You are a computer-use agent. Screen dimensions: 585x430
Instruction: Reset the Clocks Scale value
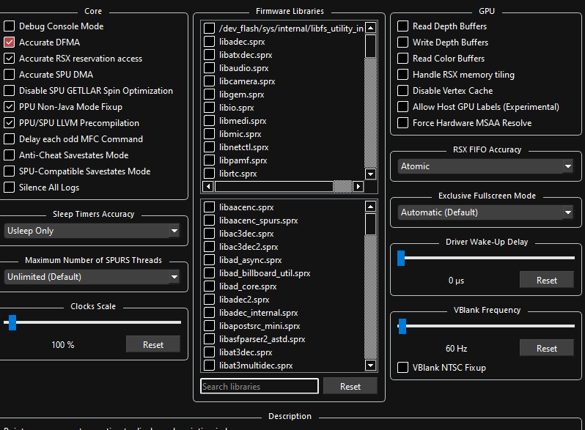point(153,344)
